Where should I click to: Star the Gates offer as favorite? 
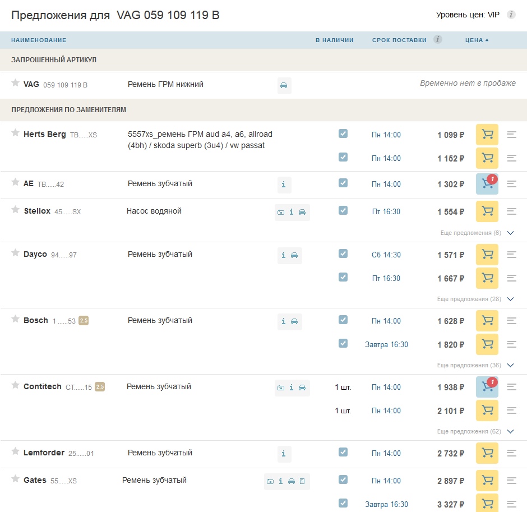[x=15, y=479]
